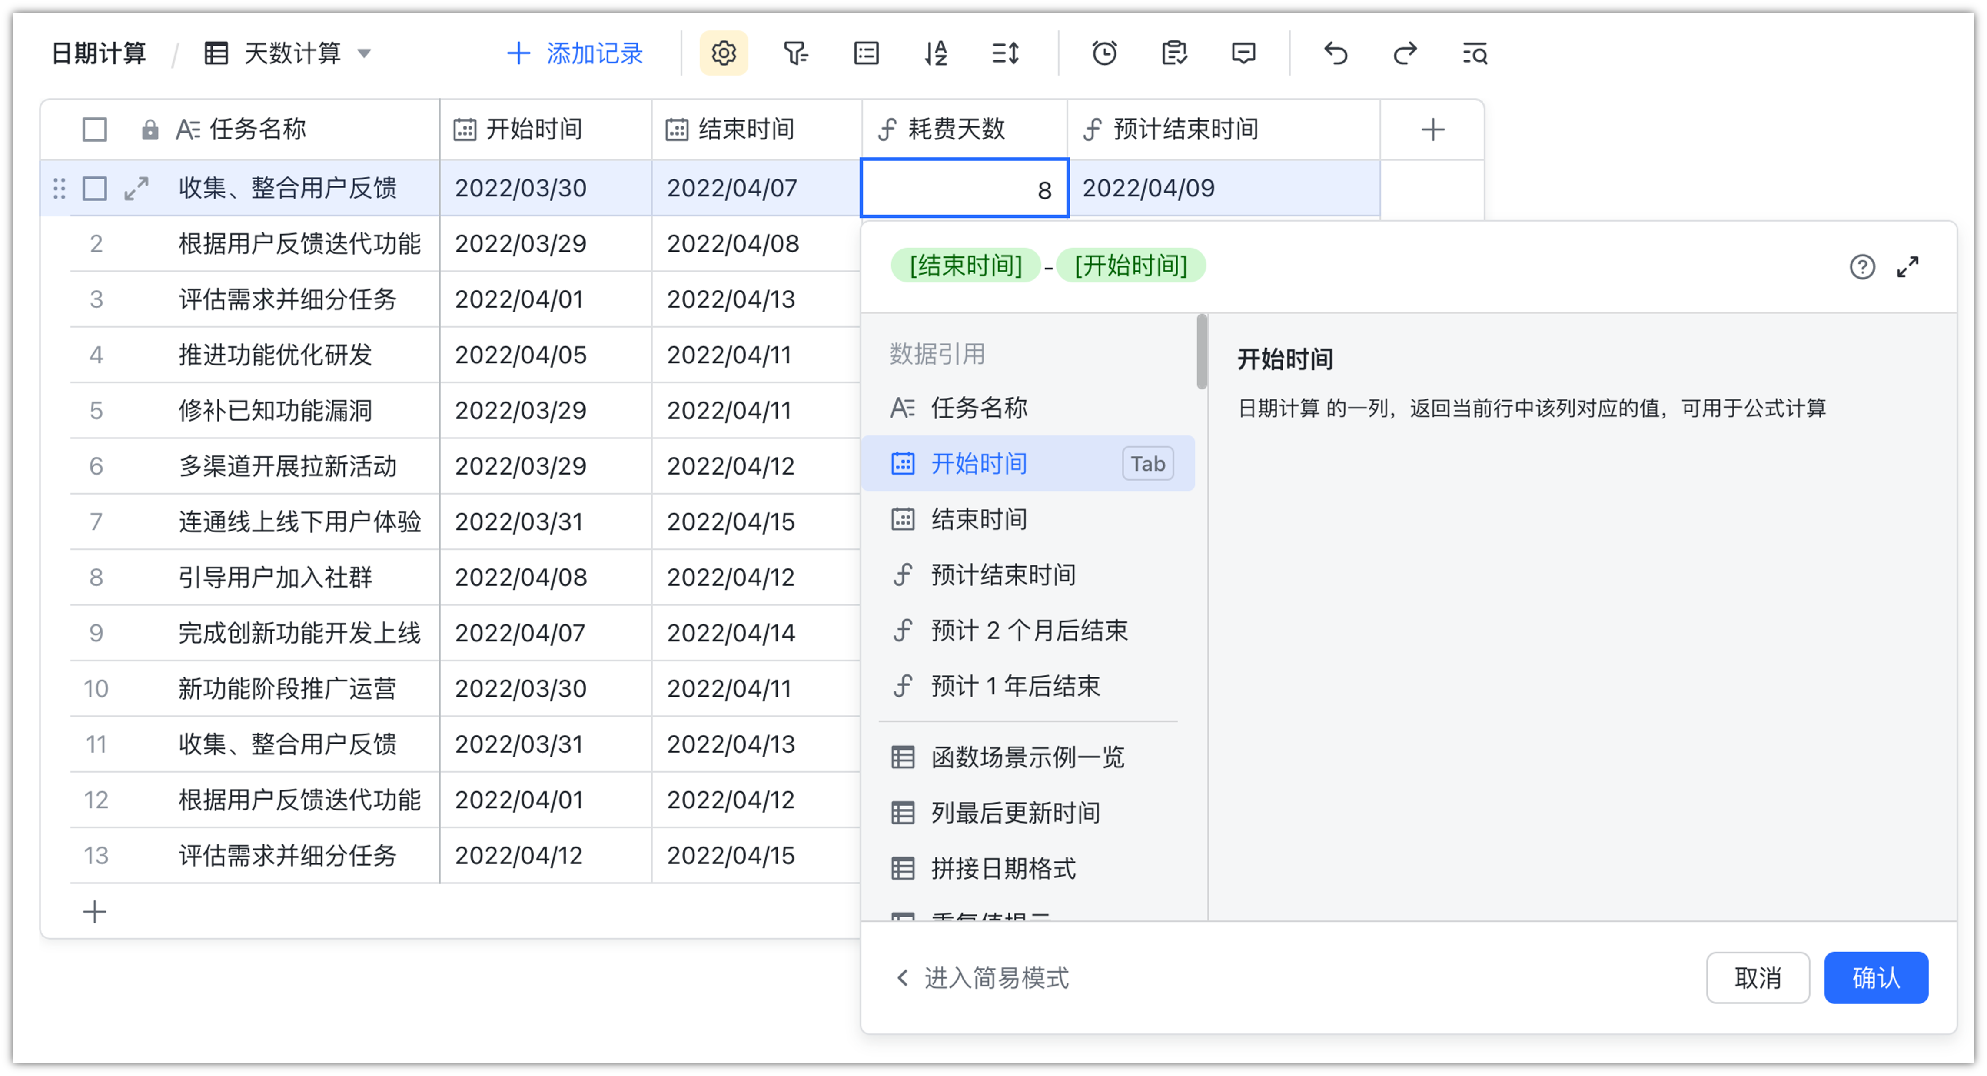Check the first row's checkbox
1987x1076 pixels.
pyautogui.click(x=95, y=188)
